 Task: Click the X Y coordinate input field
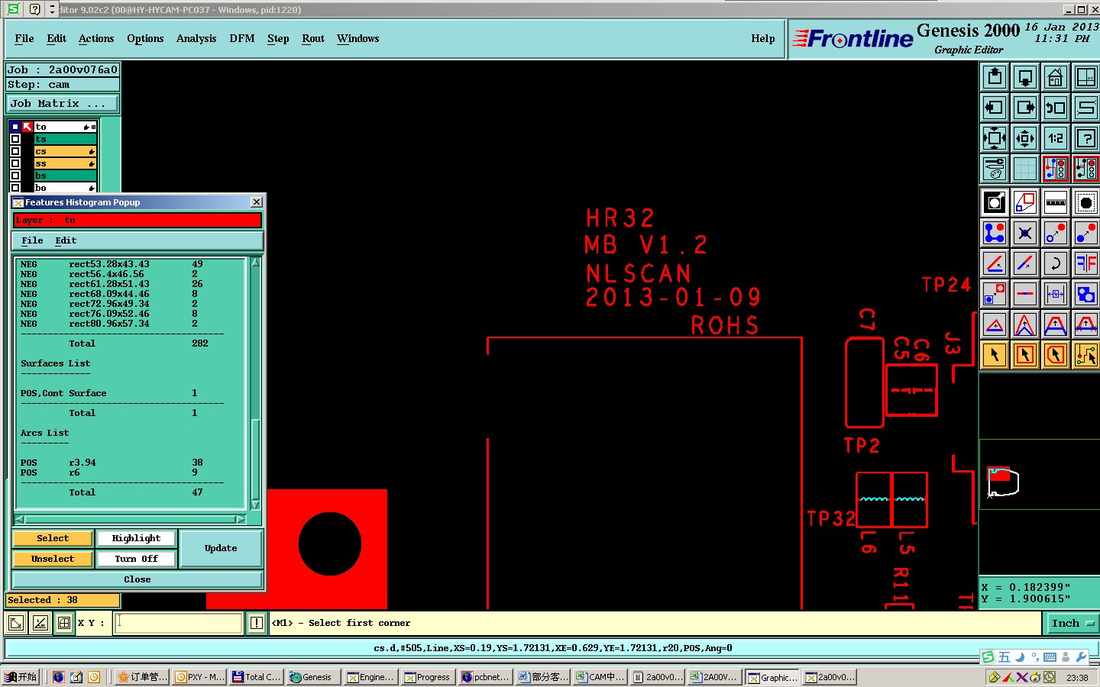(180, 623)
